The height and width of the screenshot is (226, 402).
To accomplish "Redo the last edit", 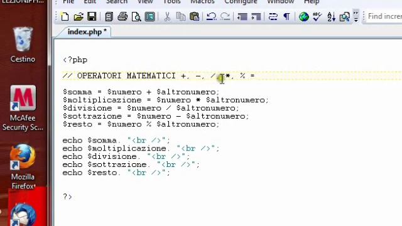I will 225,17.
